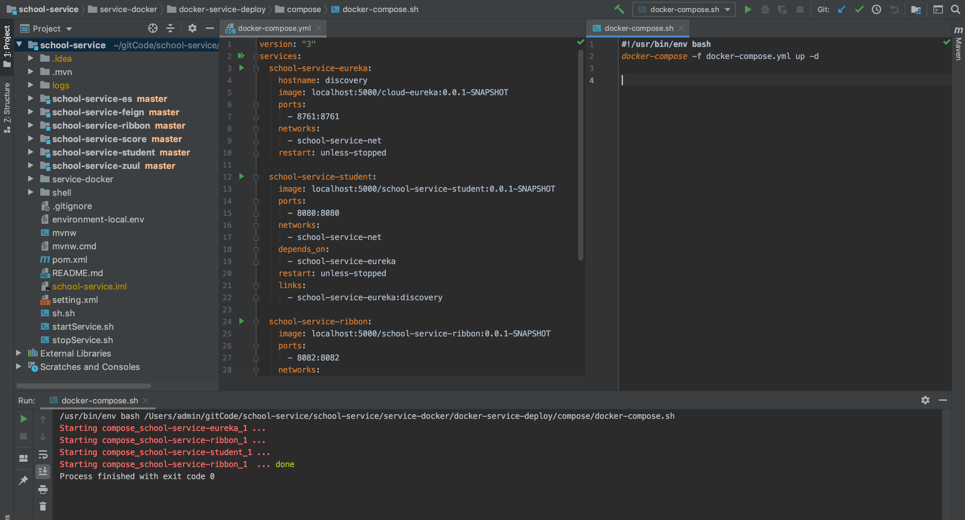Stop process in Run panel
This screenshot has height=520, width=965.
pos(23,436)
